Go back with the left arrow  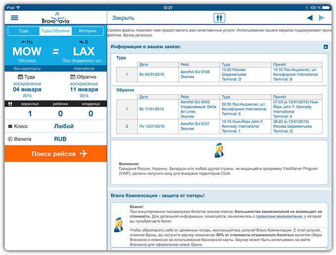(310, 18)
